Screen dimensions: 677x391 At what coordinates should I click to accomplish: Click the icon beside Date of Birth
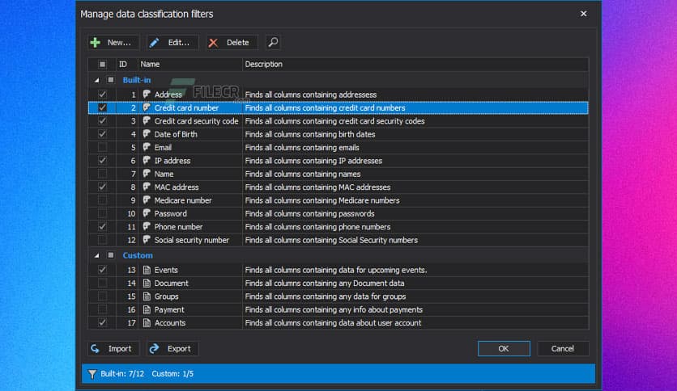pyautogui.click(x=147, y=133)
